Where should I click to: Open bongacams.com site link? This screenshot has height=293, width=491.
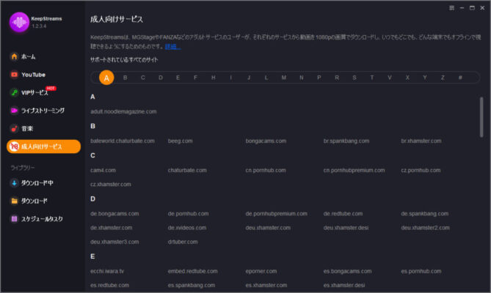click(266, 141)
